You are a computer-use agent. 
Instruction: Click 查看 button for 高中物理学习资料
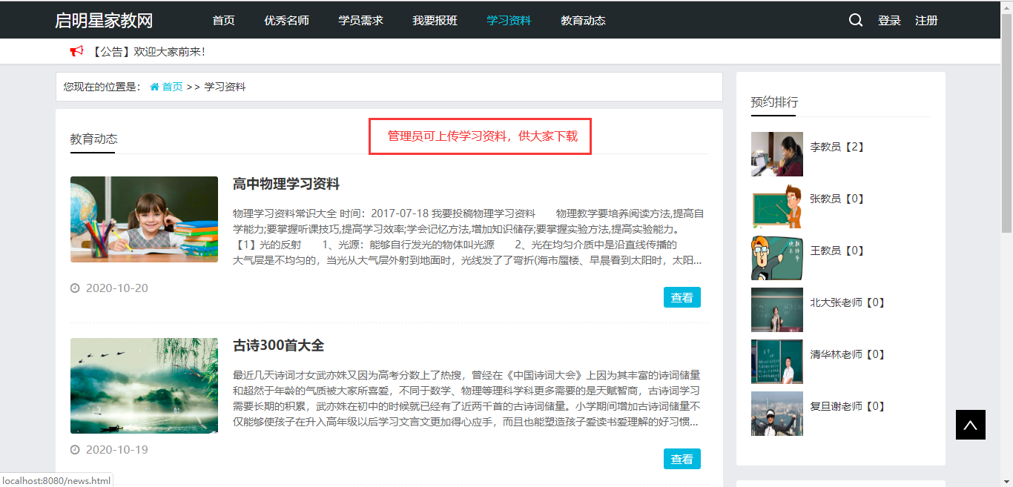coord(682,297)
